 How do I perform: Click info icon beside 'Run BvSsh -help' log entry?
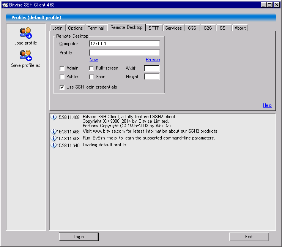(54, 138)
